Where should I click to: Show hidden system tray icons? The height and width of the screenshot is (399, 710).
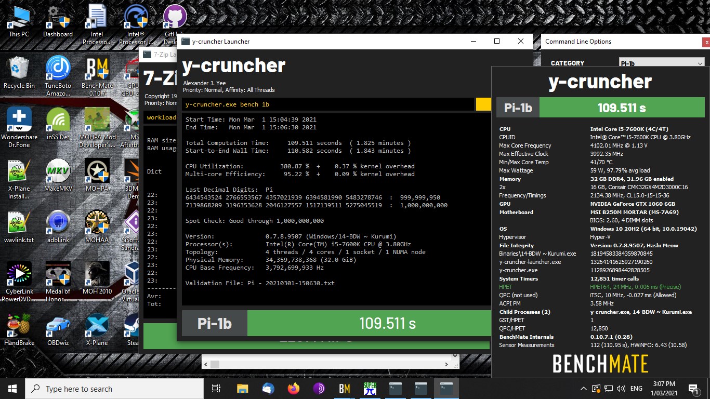(x=584, y=389)
